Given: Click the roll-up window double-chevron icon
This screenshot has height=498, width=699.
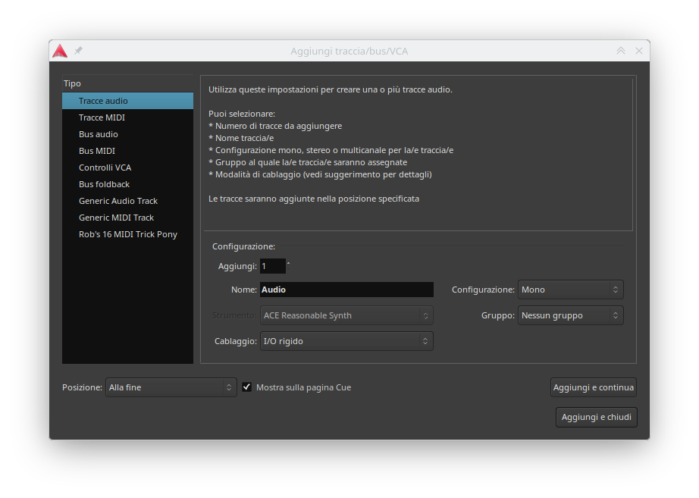Looking at the screenshot, I should point(621,51).
